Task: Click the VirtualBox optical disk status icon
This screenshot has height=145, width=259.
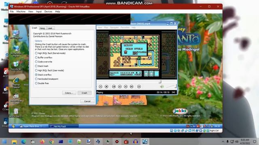Action: (x=175, y=130)
